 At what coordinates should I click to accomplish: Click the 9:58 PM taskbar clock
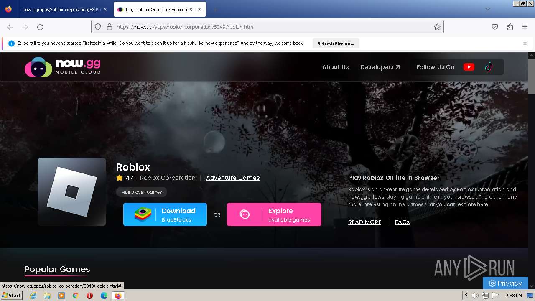(513, 296)
